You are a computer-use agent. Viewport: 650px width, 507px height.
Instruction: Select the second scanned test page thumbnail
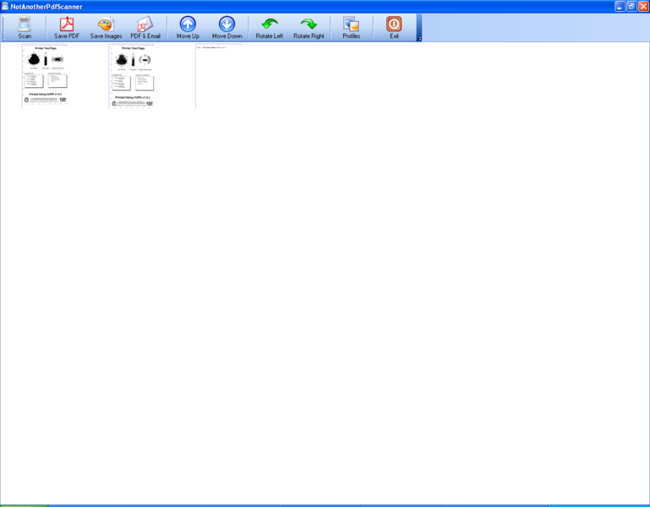(132, 76)
